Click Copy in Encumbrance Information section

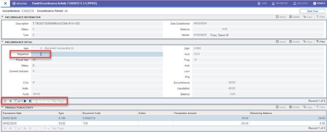[308, 17]
